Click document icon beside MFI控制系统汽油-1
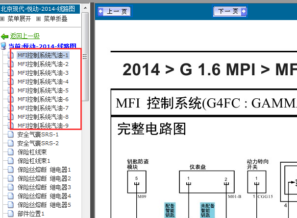297x218 pixels. coord(11,55)
